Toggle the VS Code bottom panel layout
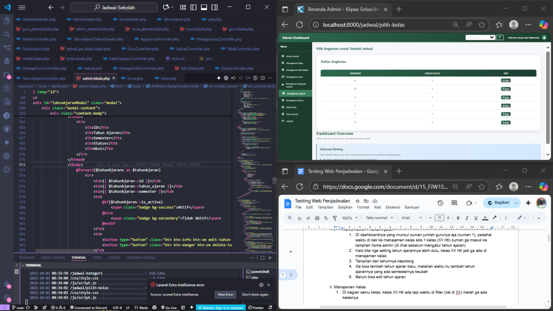Screen dimensions: 553x311 204,7
